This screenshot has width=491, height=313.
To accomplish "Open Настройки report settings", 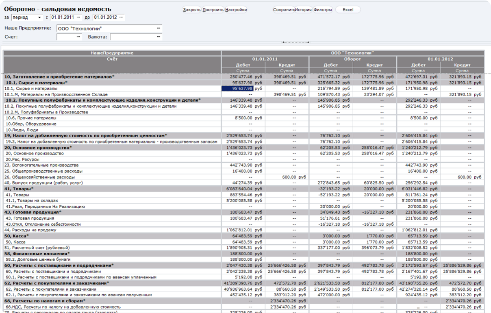I will 236,10.
